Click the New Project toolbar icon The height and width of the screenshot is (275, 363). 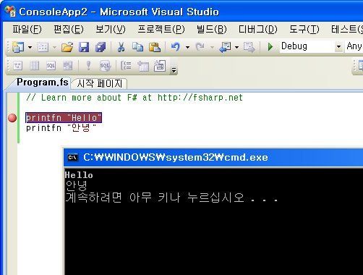tap(18, 47)
